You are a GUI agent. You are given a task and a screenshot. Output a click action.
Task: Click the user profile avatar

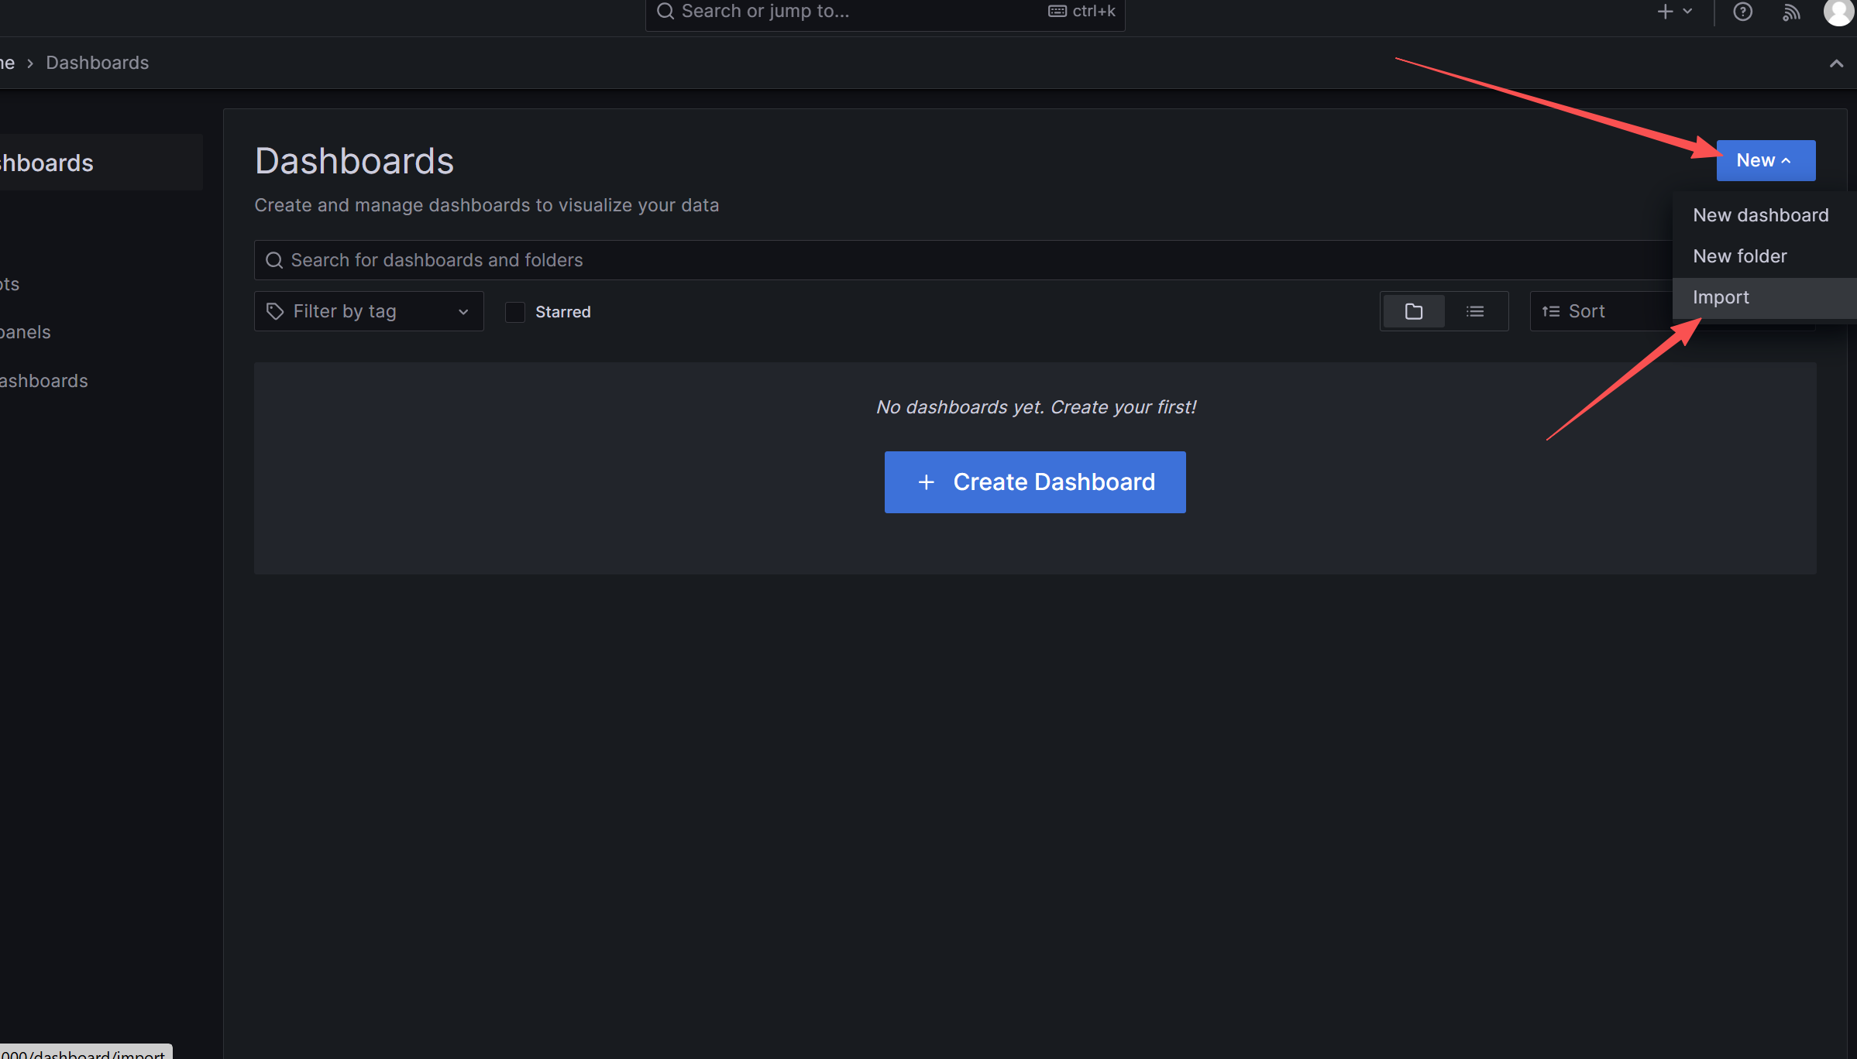pyautogui.click(x=1839, y=11)
